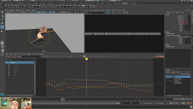Open viewport Lighting menu
The height and width of the screenshot is (109, 193).
[x=18, y=10]
